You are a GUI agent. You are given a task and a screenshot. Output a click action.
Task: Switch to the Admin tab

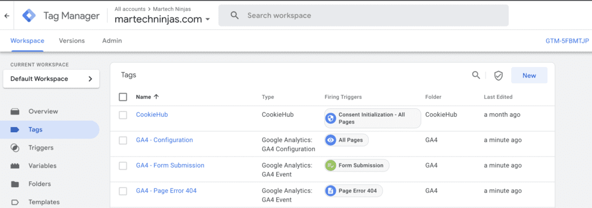click(112, 41)
